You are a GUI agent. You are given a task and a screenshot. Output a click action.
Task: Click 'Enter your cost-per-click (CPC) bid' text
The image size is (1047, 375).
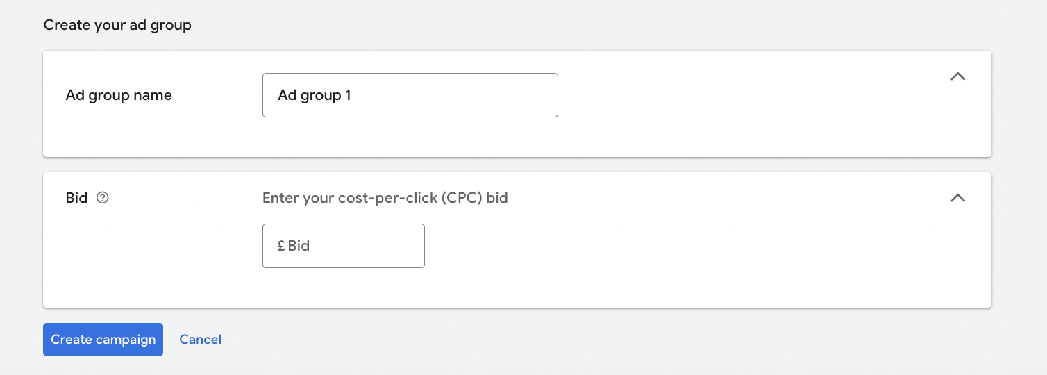pos(385,198)
